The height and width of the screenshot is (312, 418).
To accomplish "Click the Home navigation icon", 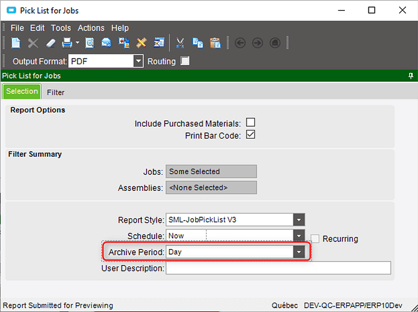I will coord(275,43).
